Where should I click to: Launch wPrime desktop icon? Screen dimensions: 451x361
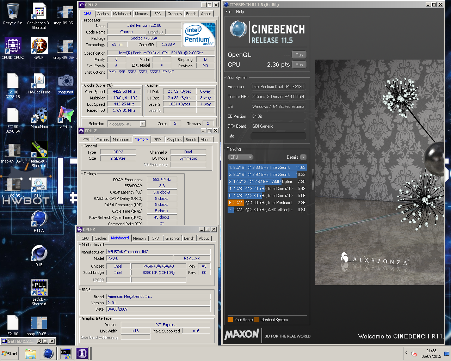[x=66, y=118]
